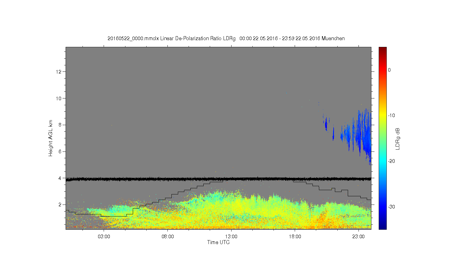Click the 13:00 time tick label

pyautogui.click(x=231, y=237)
